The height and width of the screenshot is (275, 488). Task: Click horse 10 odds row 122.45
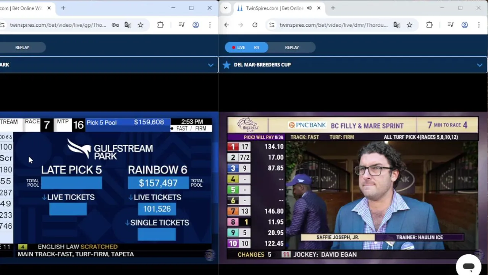(x=256, y=244)
